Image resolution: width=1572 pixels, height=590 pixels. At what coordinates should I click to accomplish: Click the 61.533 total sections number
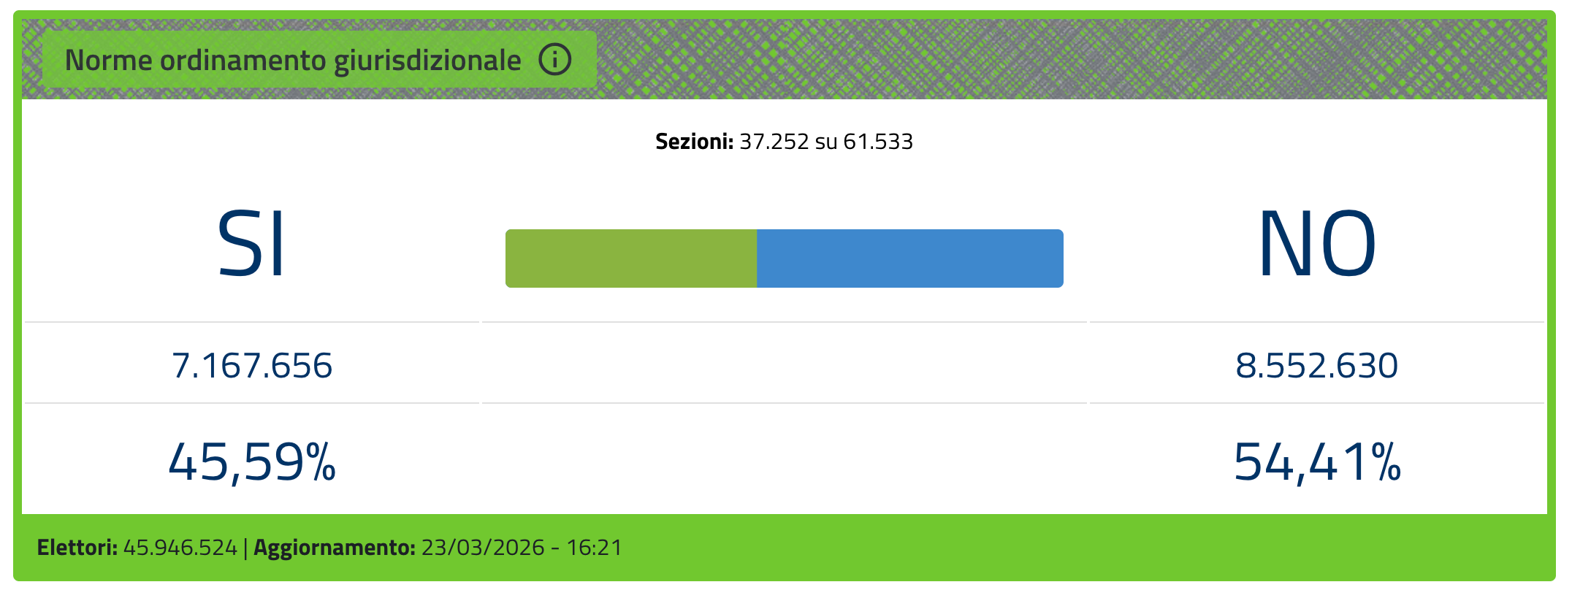[878, 141]
